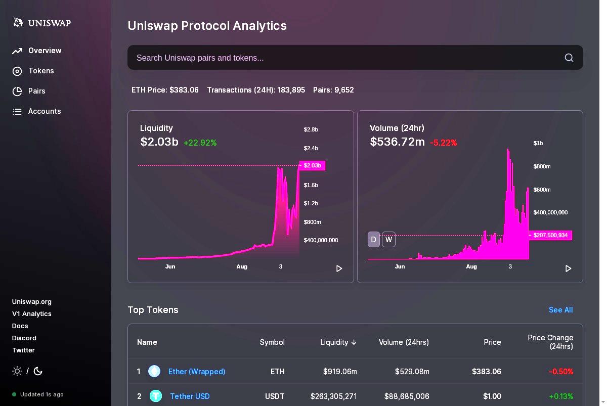Click the $207,500,934 marker on Volume chart

tap(550, 235)
